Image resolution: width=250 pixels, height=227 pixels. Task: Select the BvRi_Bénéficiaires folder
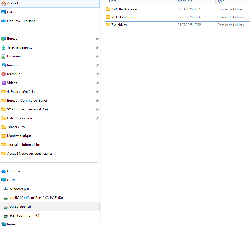pyautogui.click(x=124, y=9)
